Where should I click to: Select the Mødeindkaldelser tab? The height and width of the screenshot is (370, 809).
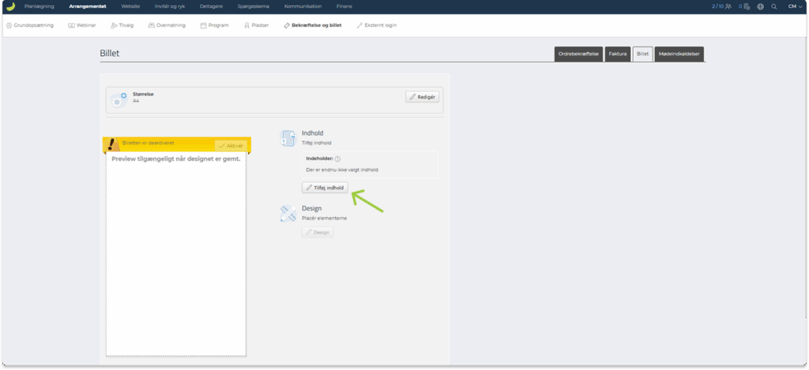pos(679,54)
